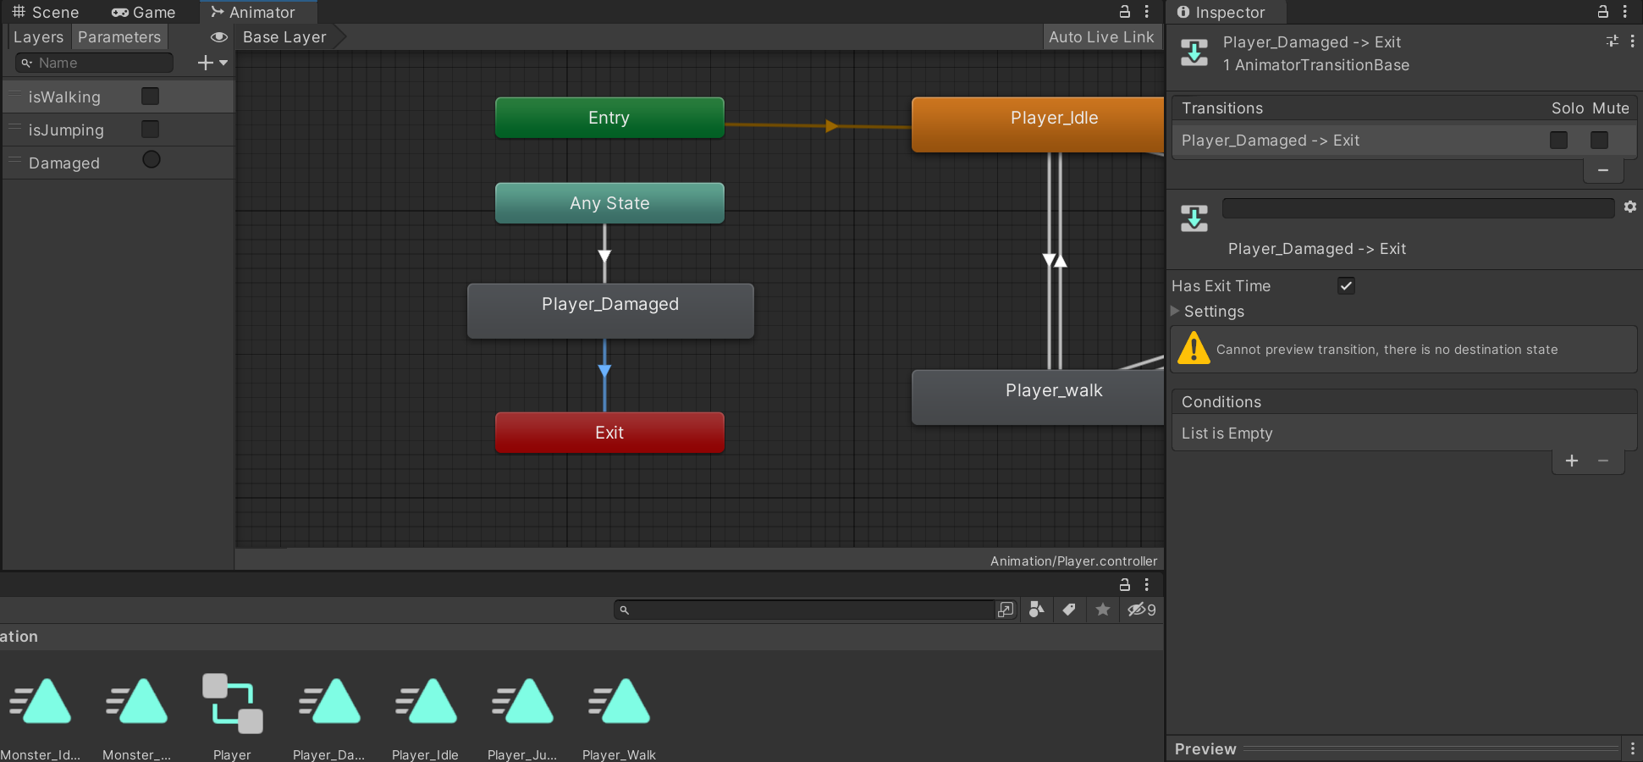Open the Project window options menu
Image resolution: width=1643 pixels, height=762 pixels.
1147,584
